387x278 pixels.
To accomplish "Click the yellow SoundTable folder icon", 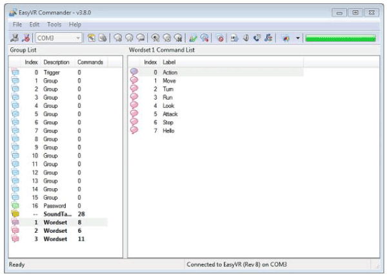I will (x=15, y=214).
